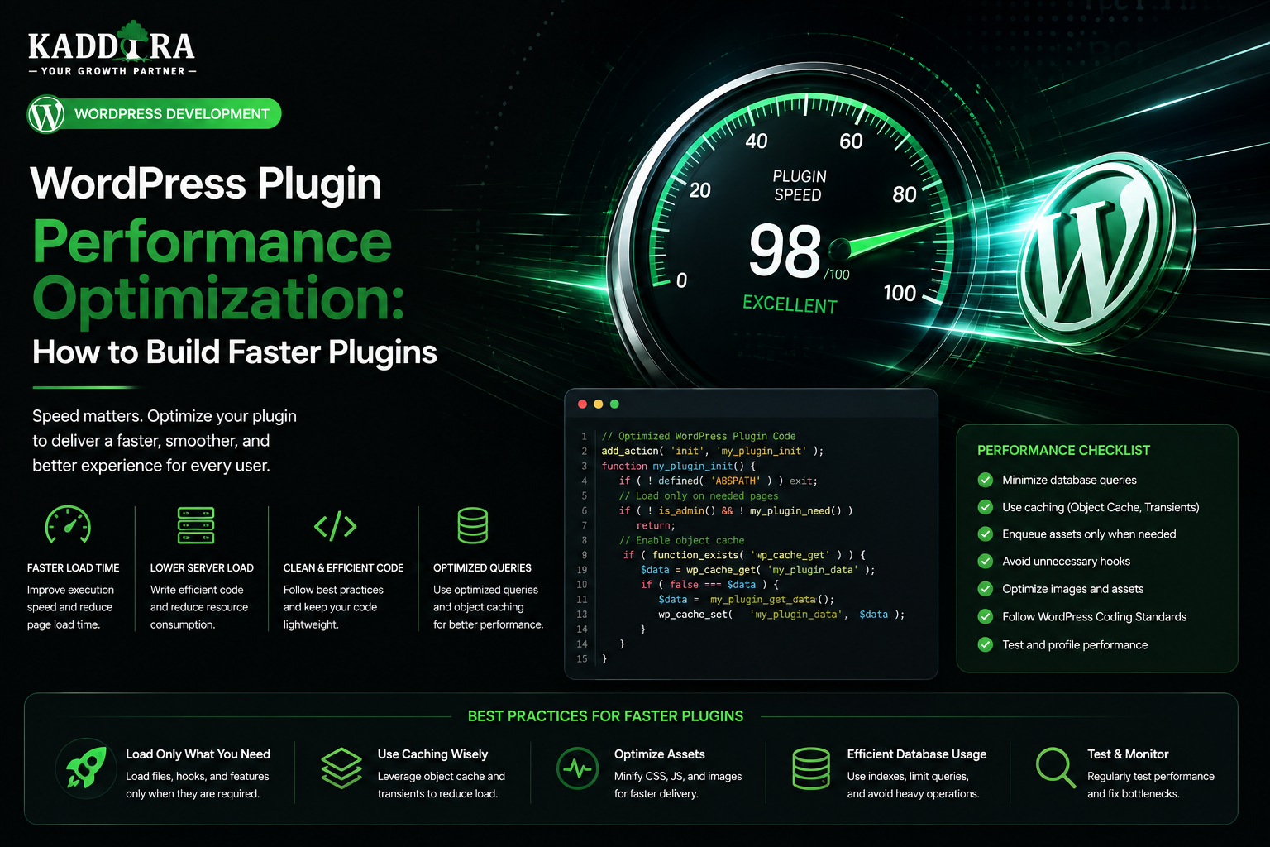
Task: Click the PLUGIN SPEED gauge label
Action: [x=799, y=185]
